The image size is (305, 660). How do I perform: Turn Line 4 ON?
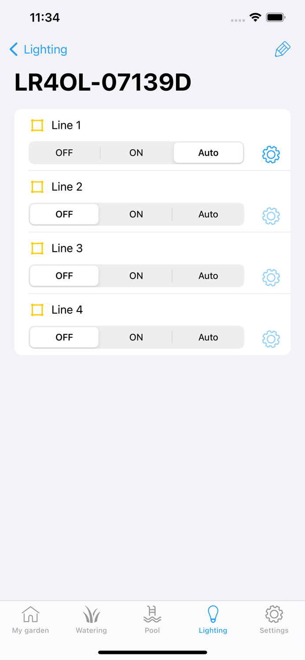136,337
